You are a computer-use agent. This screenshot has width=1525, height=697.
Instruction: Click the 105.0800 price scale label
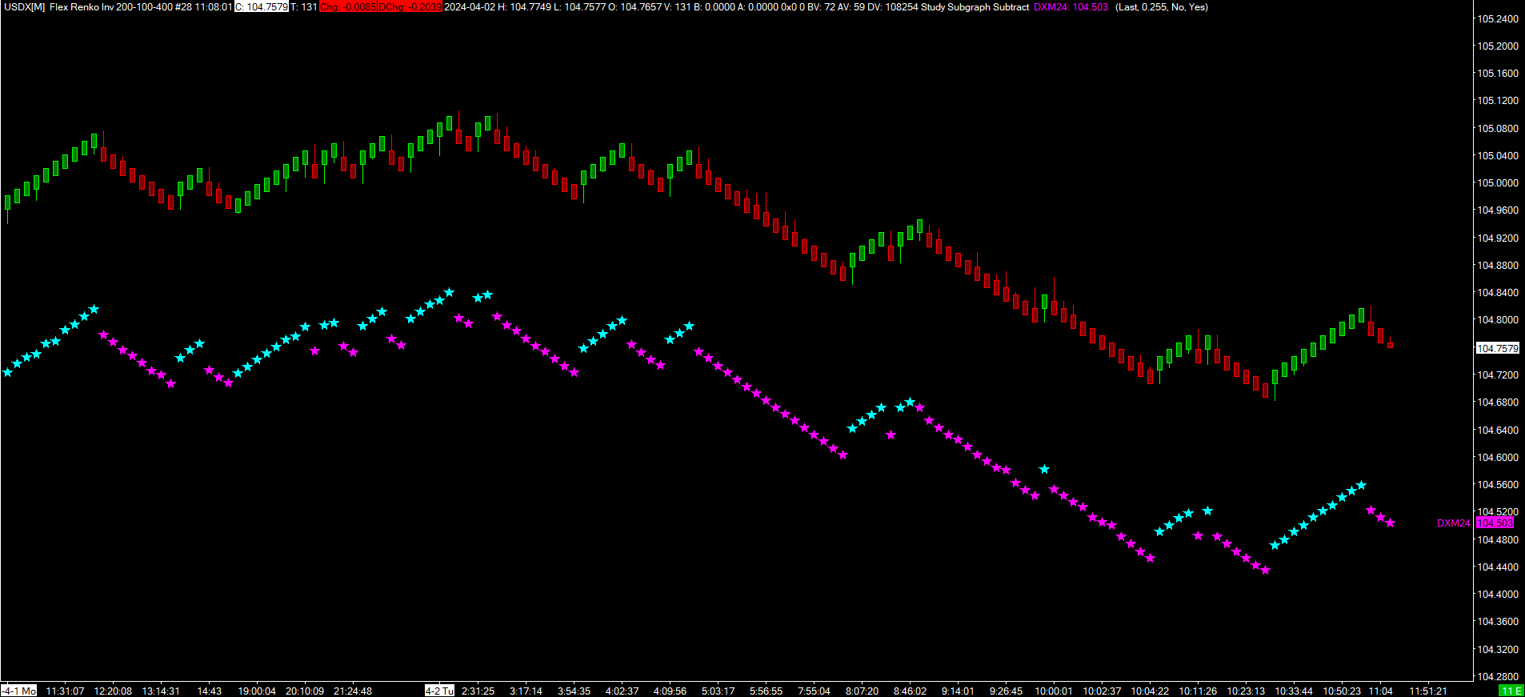click(x=1497, y=128)
